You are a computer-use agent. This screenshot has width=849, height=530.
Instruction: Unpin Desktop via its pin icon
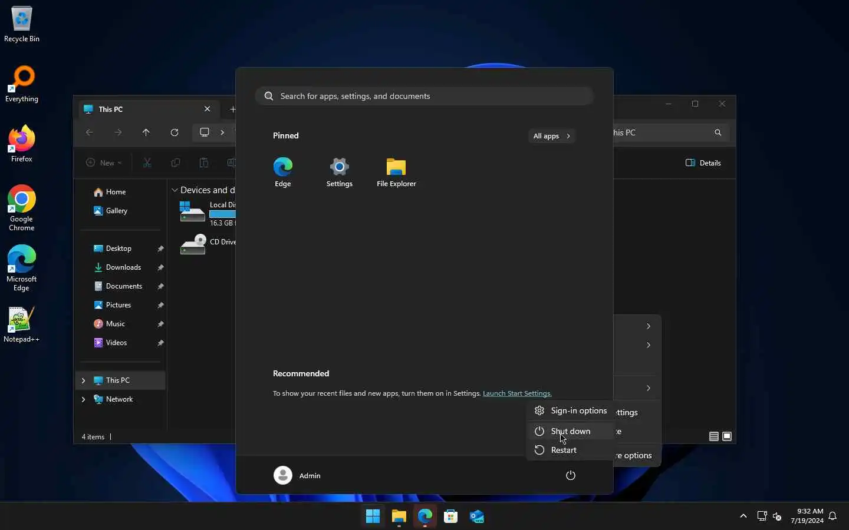(x=160, y=249)
